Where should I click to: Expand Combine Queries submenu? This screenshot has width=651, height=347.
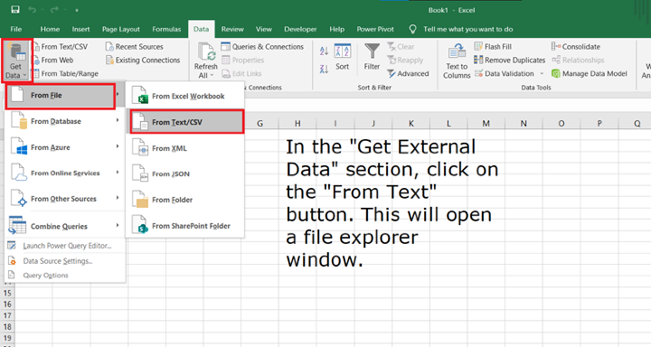coord(65,226)
